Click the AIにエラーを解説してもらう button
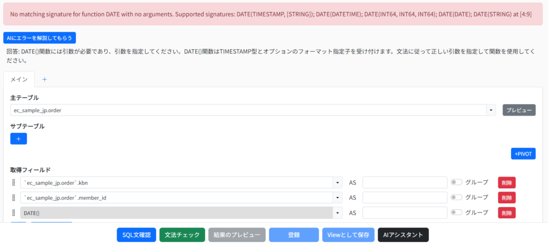 (x=40, y=38)
